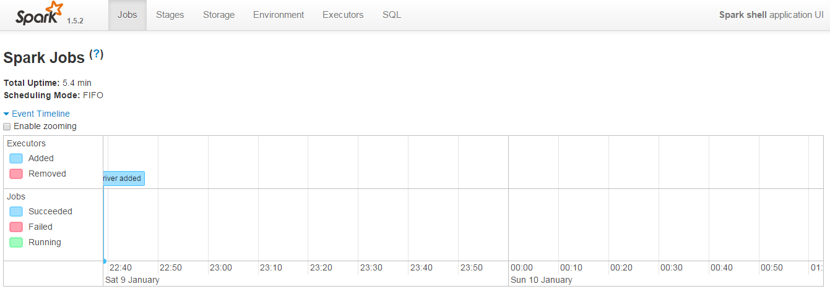
Task: Click the blue Succeeded jobs swatch
Action: [16, 212]
